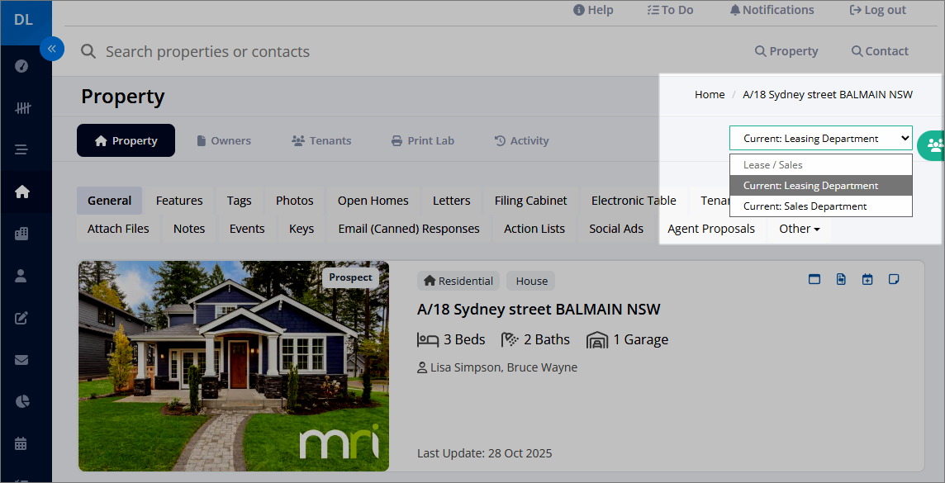Viewport: 945px width, 483px height.
Task: Switch to the Property main tab
Action: pyautogui.click(x=126, y=140)
